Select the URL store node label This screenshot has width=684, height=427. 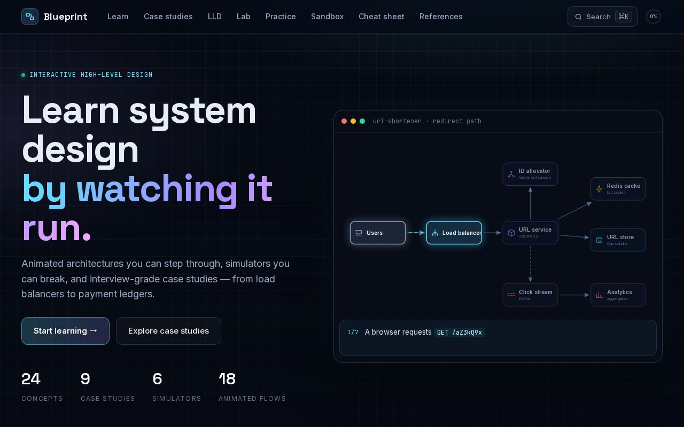point(620,237)
